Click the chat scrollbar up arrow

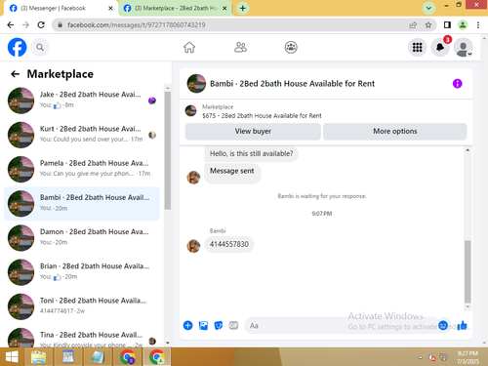click(x=468, y=150)
